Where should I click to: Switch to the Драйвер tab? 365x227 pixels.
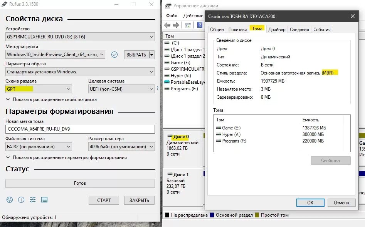click(x=276, y=30)
